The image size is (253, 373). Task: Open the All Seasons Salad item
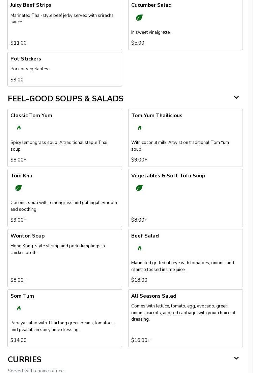coord(186,318)
